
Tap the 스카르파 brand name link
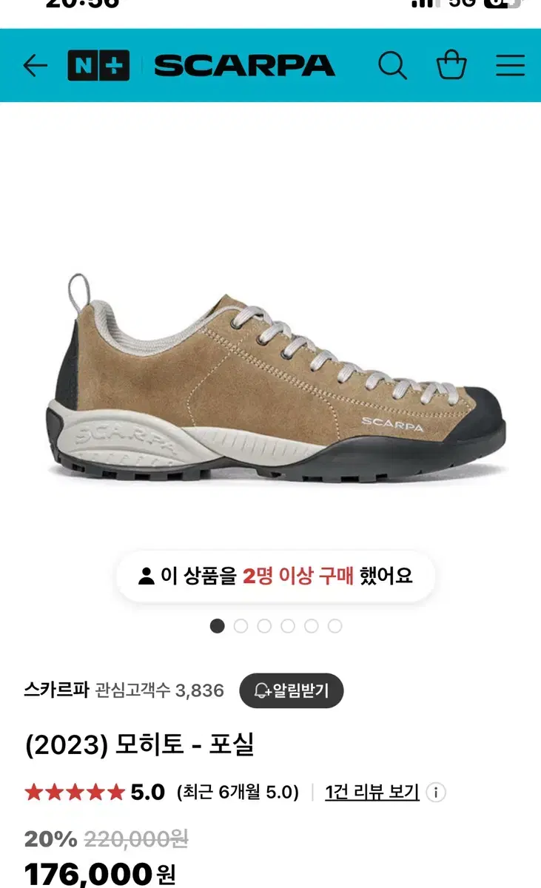coord(56,690)
